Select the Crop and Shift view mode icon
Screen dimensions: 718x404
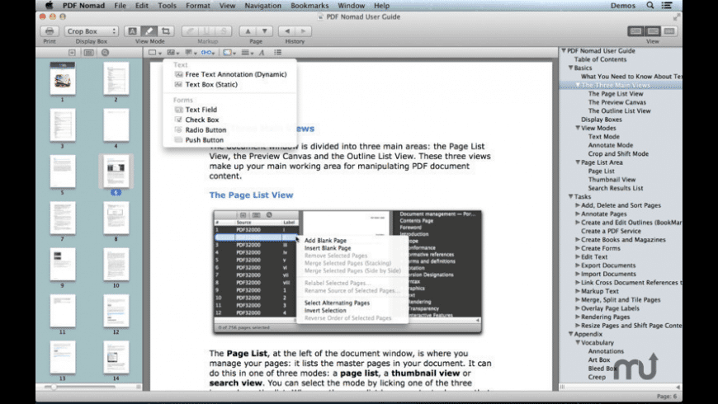166,31
